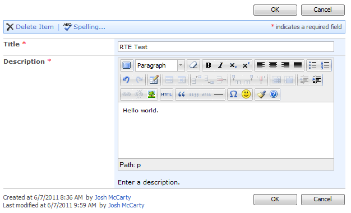Image resolution: width=351 pixels, height=213 pixels.
Task: Open Josh McCarty creator profile link
Action: point(113,197)
